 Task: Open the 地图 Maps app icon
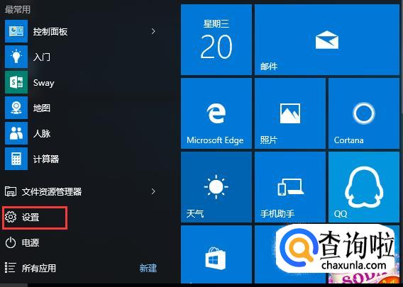pos(16,108)
